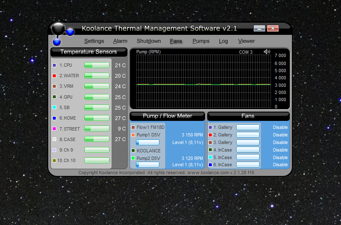The height and width of the screenshot is (225, 341).
Task: Click Disable for 6. InCase fan
Action: click(x=280, y=165)
